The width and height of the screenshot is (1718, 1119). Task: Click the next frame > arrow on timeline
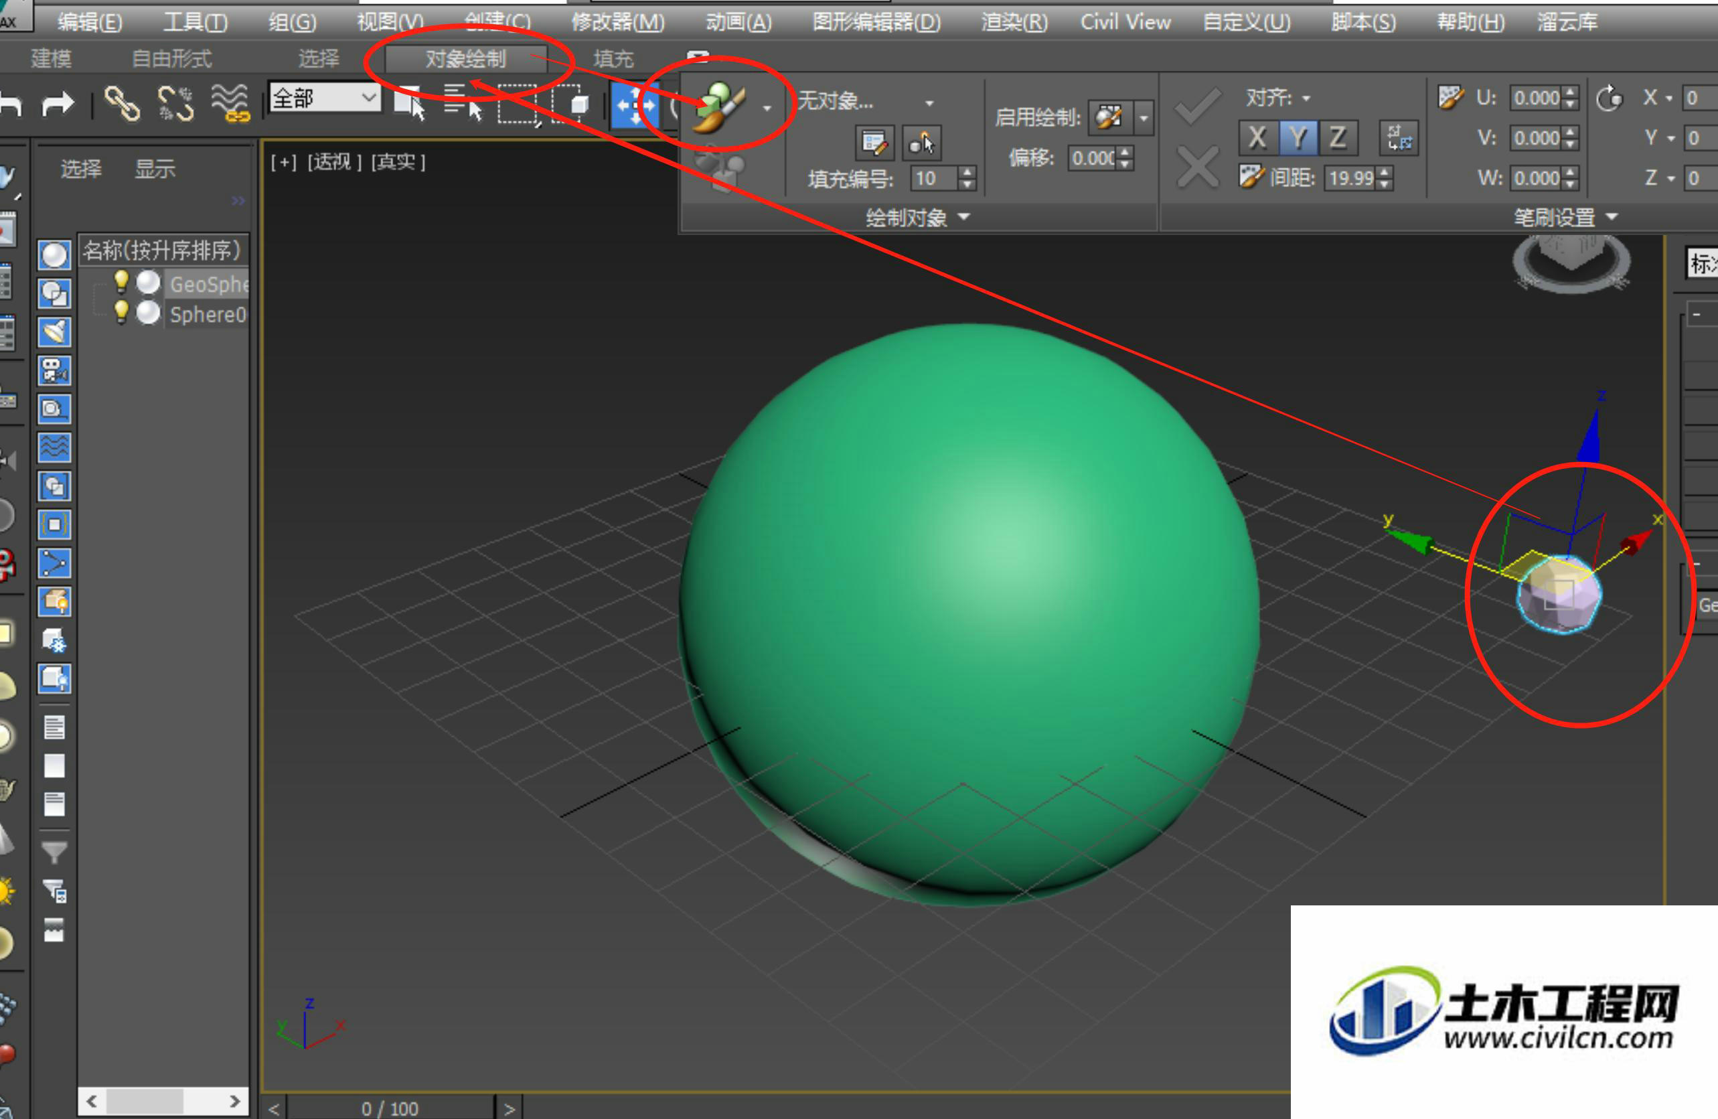510,1109
